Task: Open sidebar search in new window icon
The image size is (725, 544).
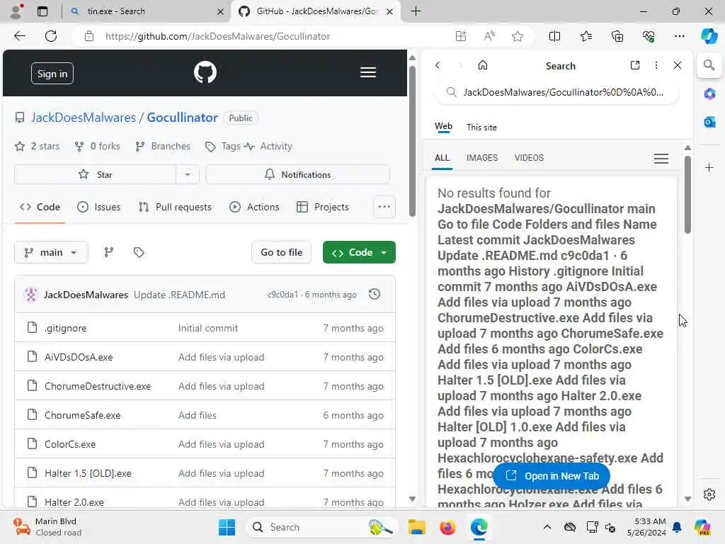Action: pos(635,65)
